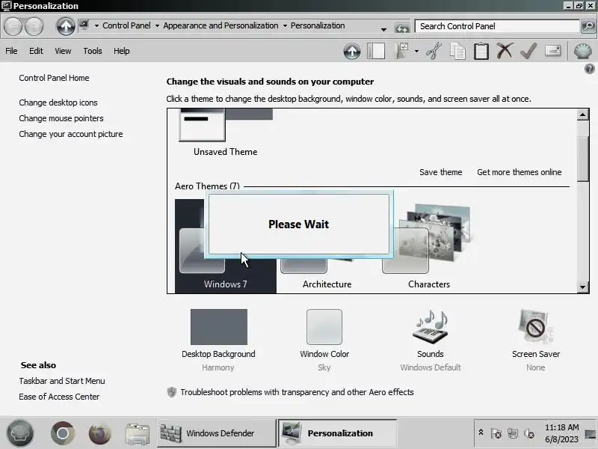Click the Action Center flag tray icon

point(496,433)
